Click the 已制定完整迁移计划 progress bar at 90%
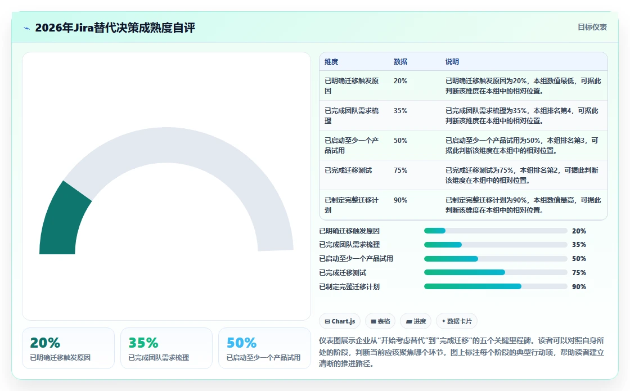This screenshot has width=630, height=391. pyautogui.click(x=496, y=286)
